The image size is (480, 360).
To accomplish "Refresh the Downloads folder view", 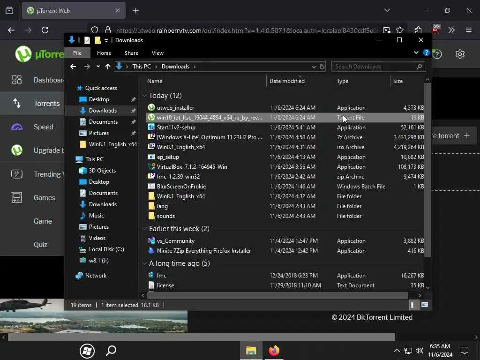I will (x=322, y=67).
